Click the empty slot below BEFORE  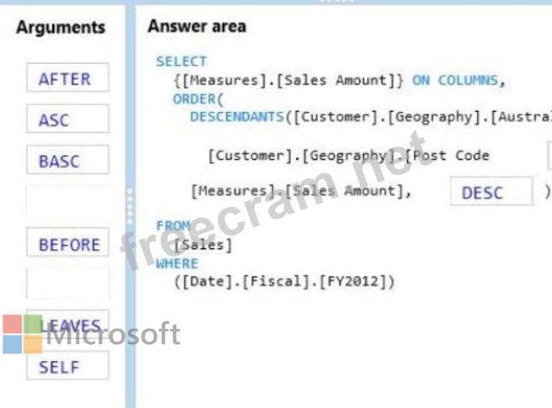(x=67, y=283)
